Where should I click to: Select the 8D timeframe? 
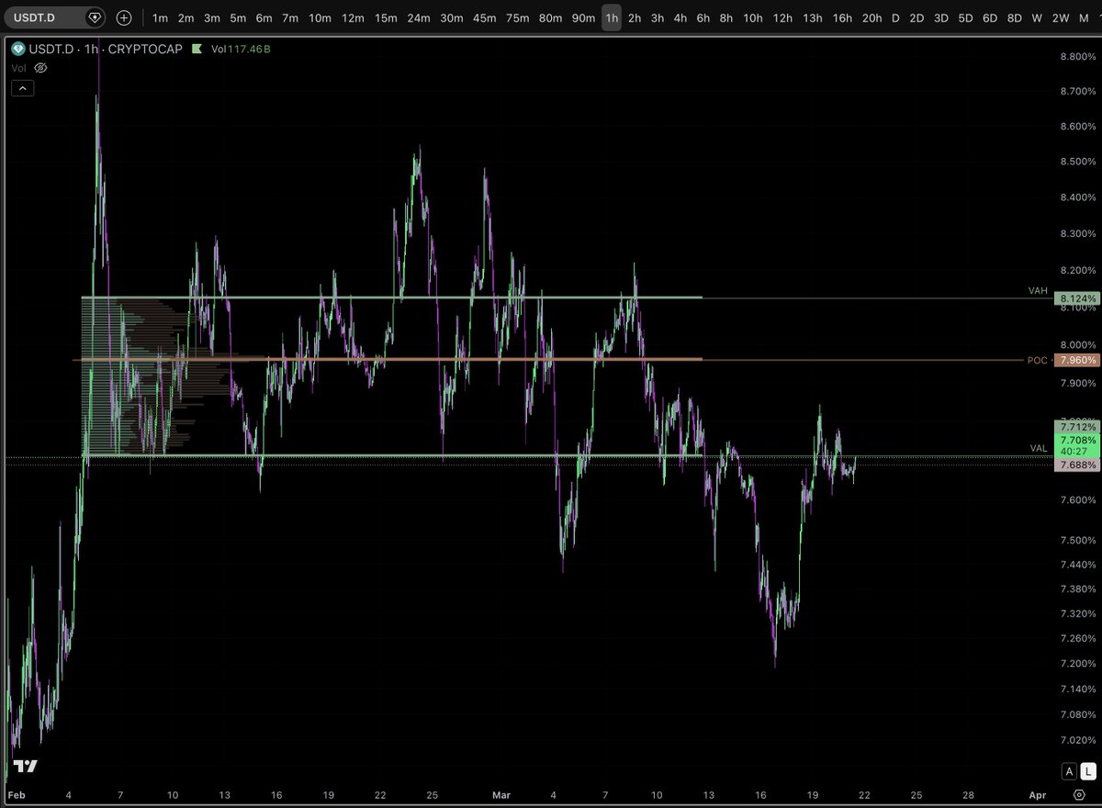(1014, 18)
